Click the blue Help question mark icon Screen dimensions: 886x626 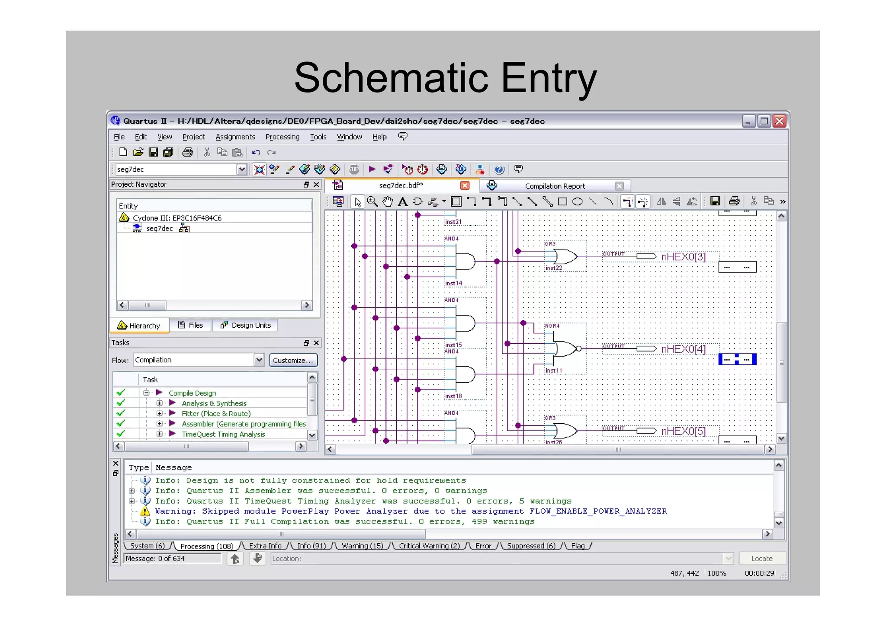[x=499, y=169]
